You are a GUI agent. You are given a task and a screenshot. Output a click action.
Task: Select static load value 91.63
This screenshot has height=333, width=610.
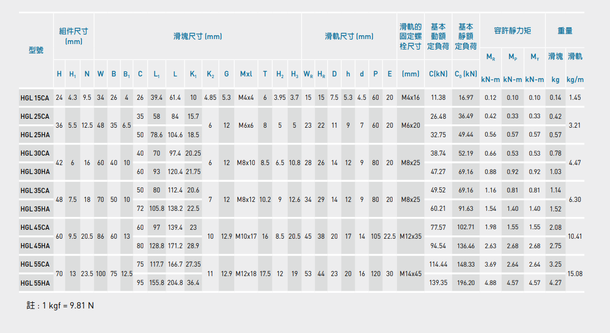[x=466, y=209]
